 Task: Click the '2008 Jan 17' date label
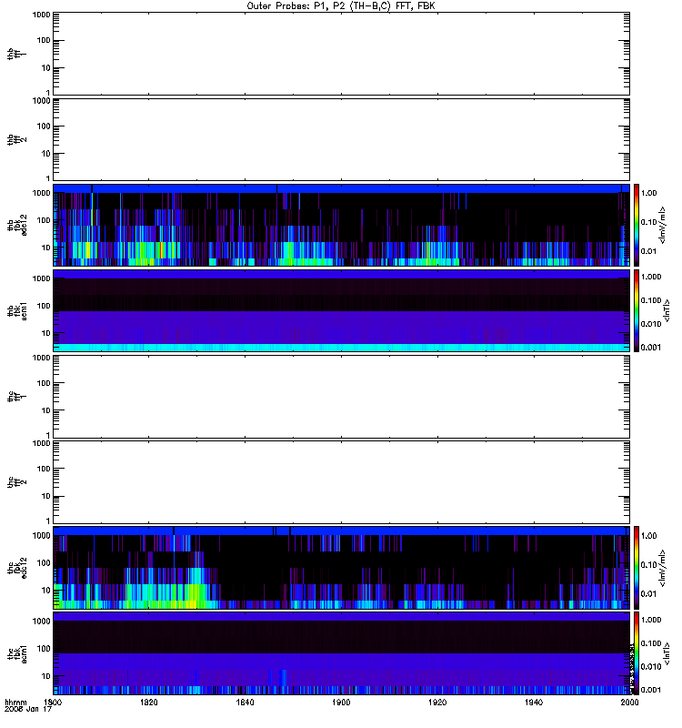[x=28, y=709]
